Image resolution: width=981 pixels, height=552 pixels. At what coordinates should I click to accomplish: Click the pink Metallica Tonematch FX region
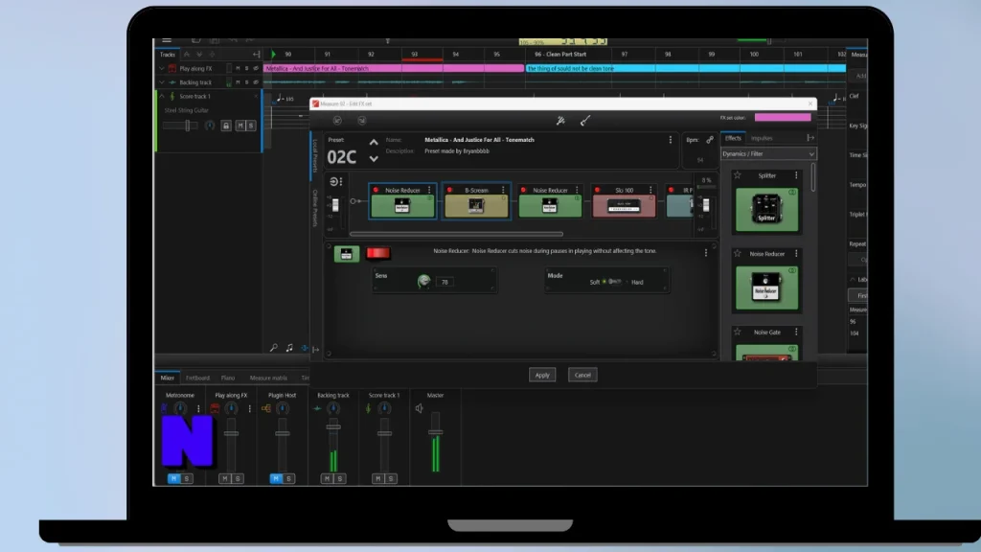pyautogui.click(x=393, y=68)
